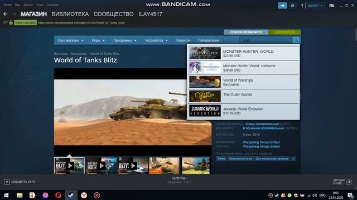Click the Yandex app taskbar icon
357x200 pixels.
coord(32,195)
